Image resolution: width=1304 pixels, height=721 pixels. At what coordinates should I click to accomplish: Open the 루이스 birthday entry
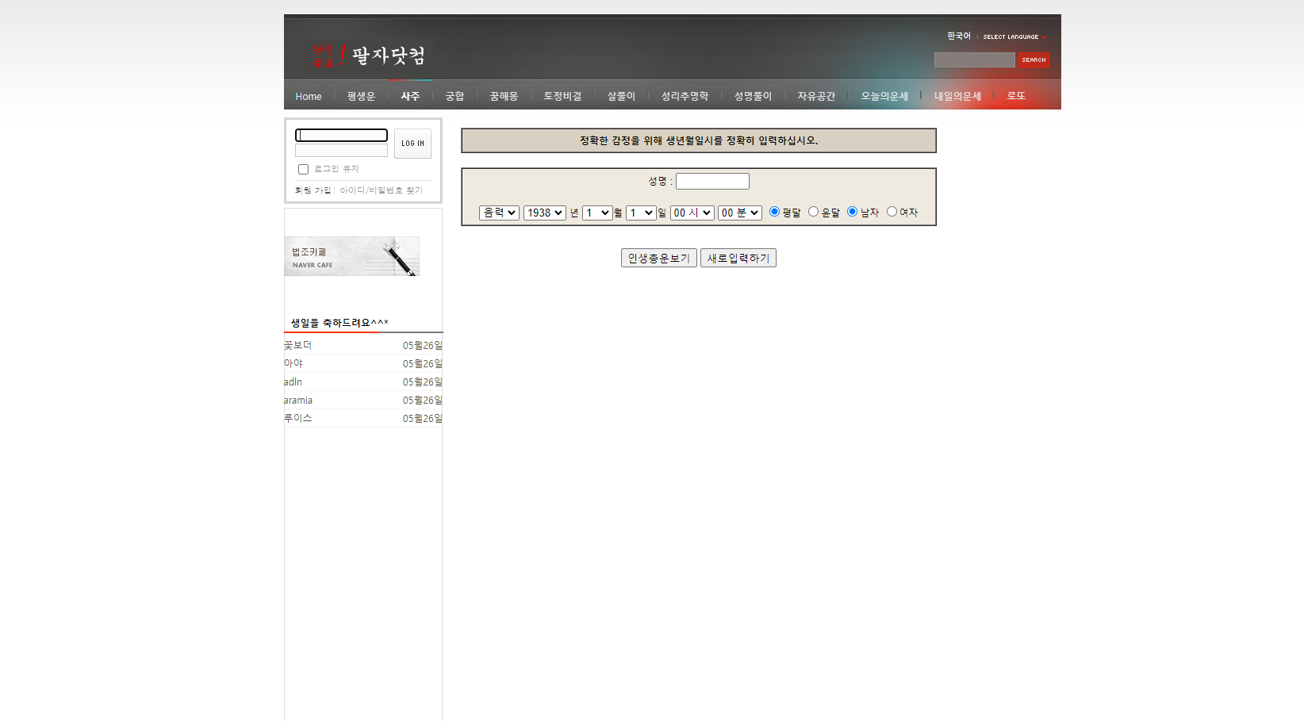[x=298, y=418]
